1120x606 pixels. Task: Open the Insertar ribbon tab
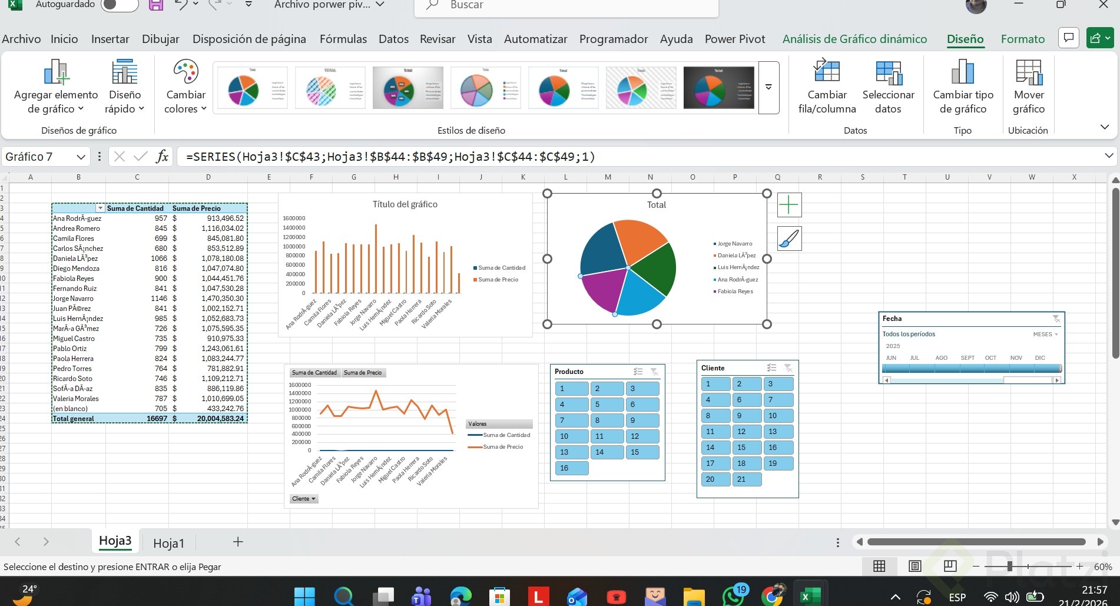tap(110, 39)
